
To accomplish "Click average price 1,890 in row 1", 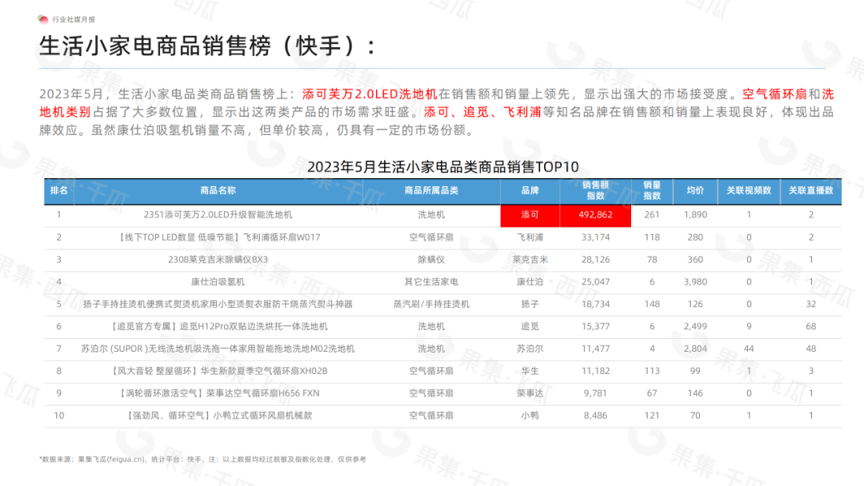I will pos(695,215).
